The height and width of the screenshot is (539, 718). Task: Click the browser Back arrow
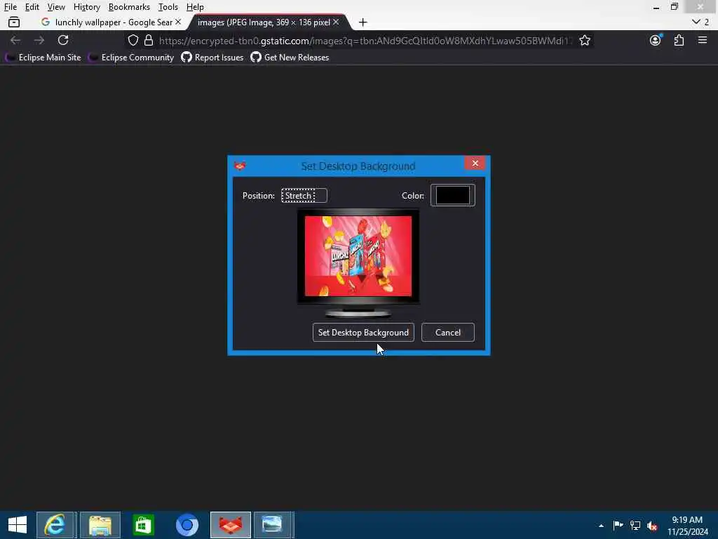(15, 40)
